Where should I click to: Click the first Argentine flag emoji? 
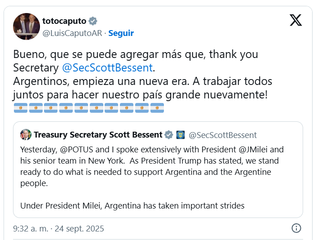point(21,108)
